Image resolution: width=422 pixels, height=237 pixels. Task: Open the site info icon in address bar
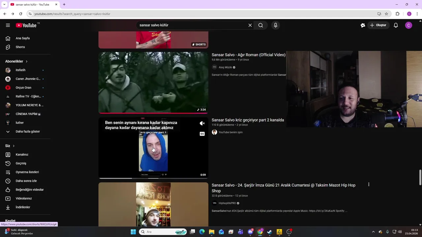click(30, 14)
